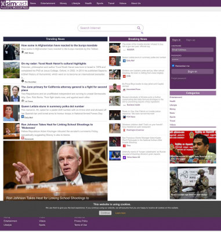Click the Yahoo News source icon
This screenshot has width=221, height=232.
pyautogui.click(x=124, y=157)
